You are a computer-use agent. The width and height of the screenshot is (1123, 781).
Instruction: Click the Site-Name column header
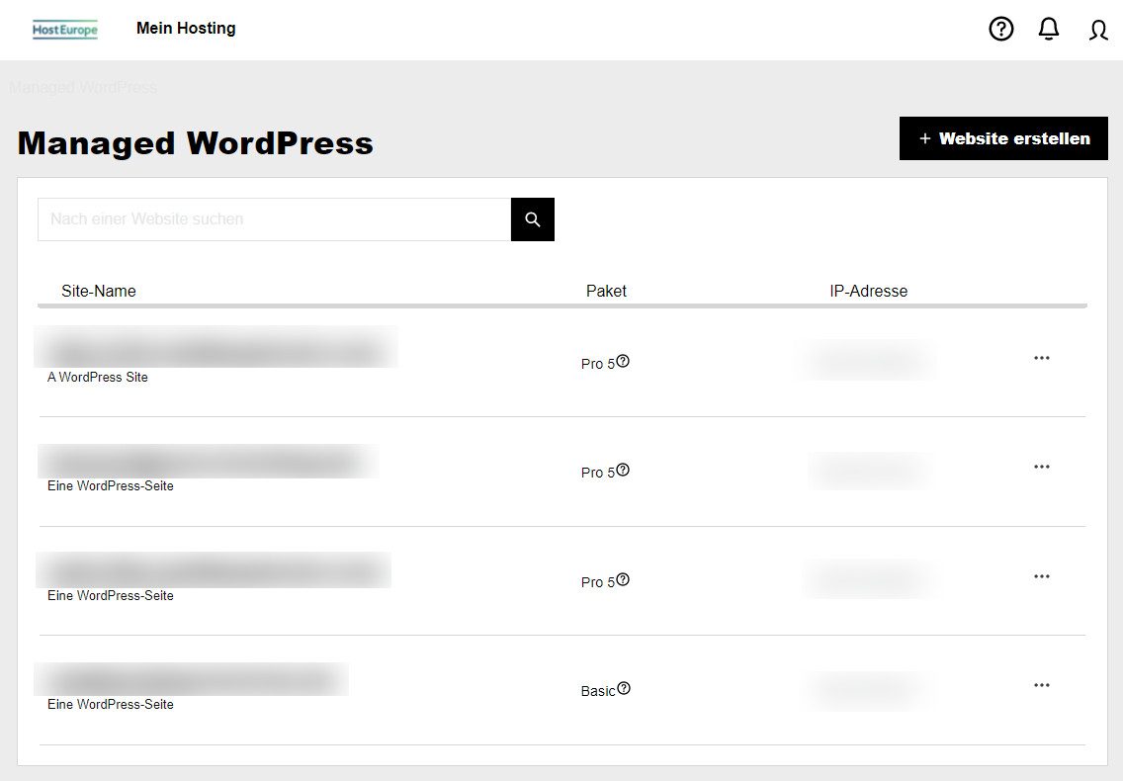click(x=99, y=291)
